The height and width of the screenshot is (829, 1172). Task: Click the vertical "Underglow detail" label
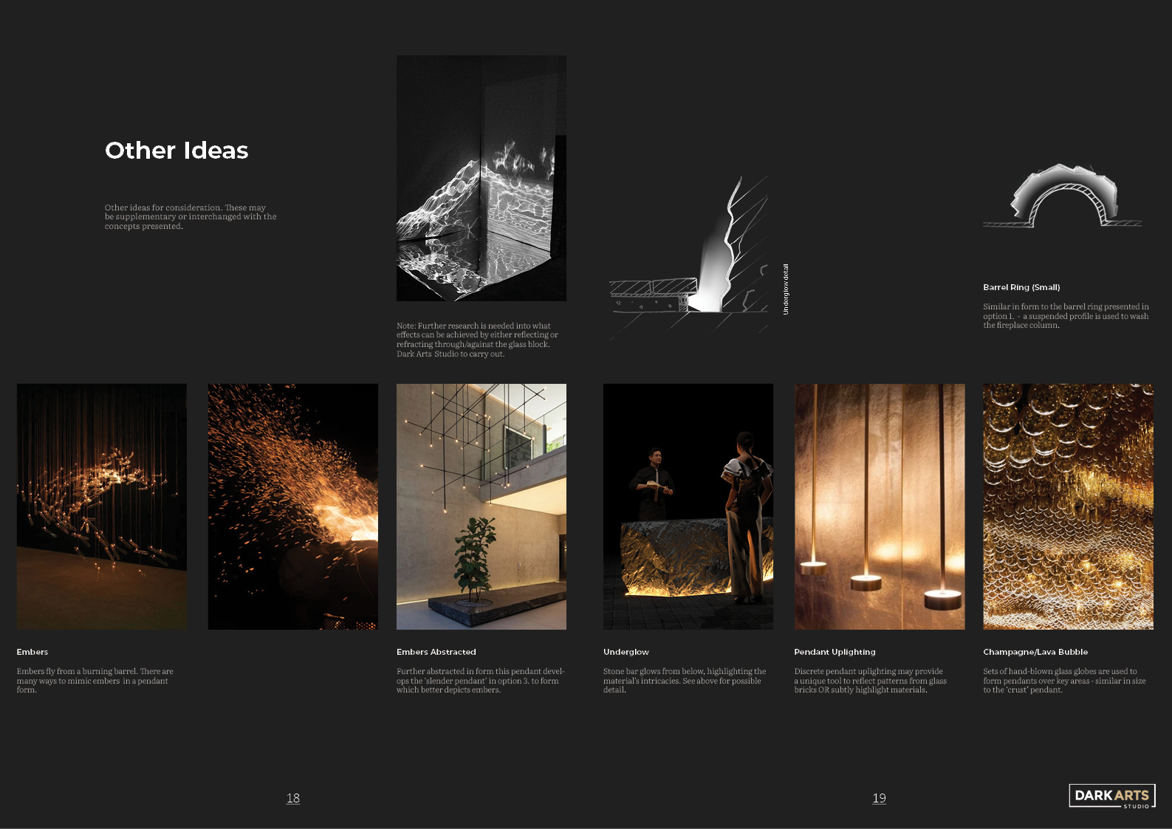[786, 289]
